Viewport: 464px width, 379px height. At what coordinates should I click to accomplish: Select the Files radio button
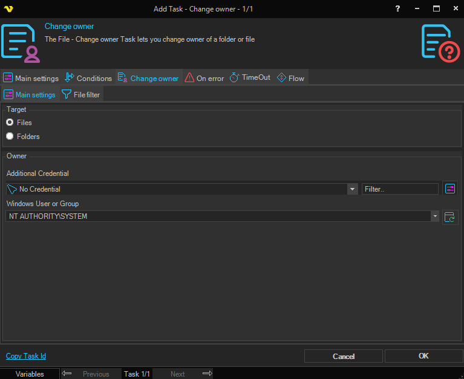10,123
